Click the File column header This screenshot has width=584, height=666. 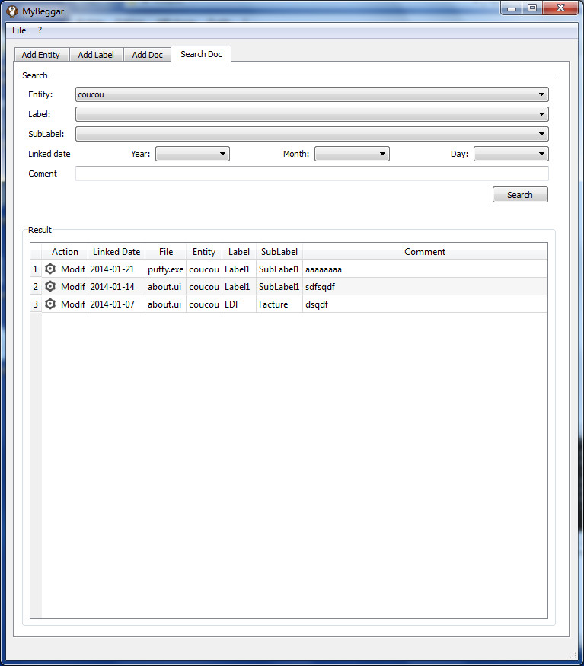(x=166, y=251)
